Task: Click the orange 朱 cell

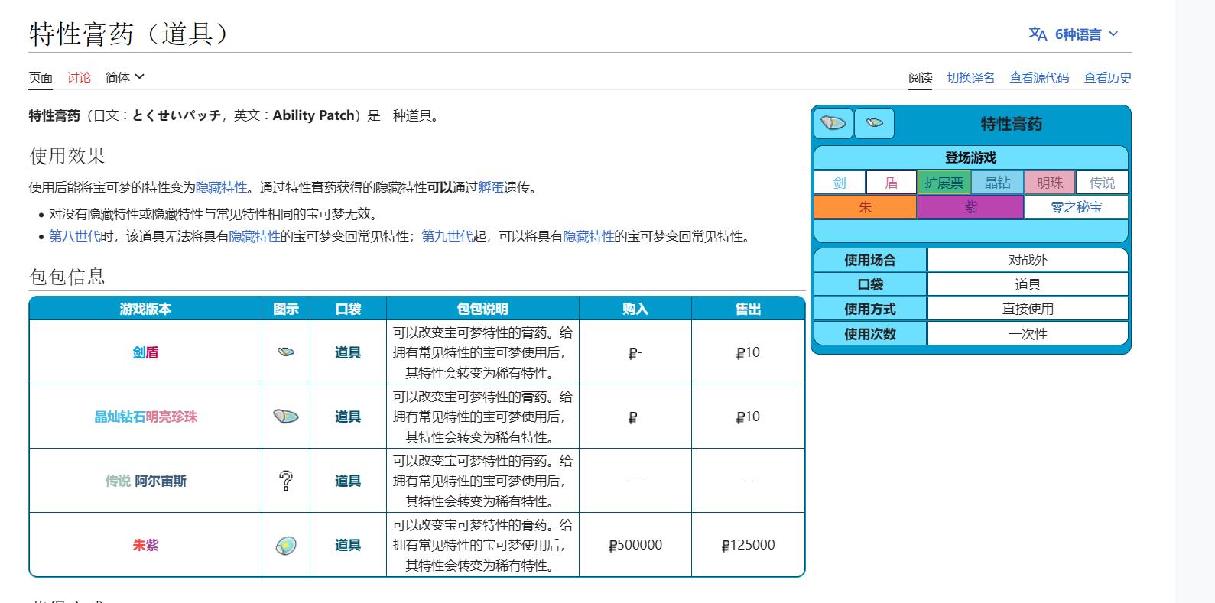Action: [x=865, y=207]
